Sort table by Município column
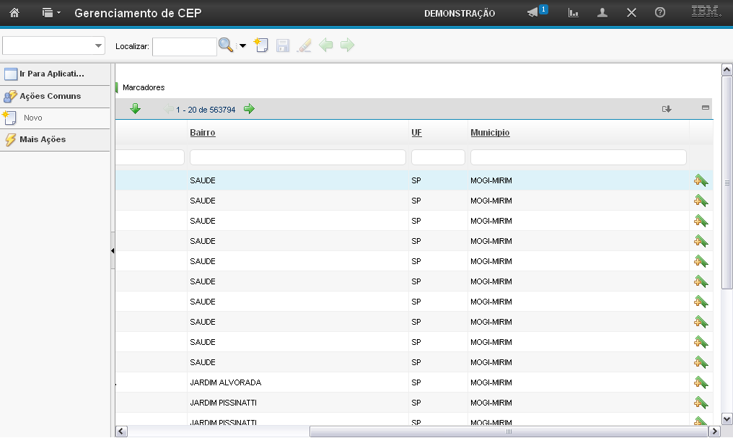This screenshot has width=733, height=438. tap(490, 133)
